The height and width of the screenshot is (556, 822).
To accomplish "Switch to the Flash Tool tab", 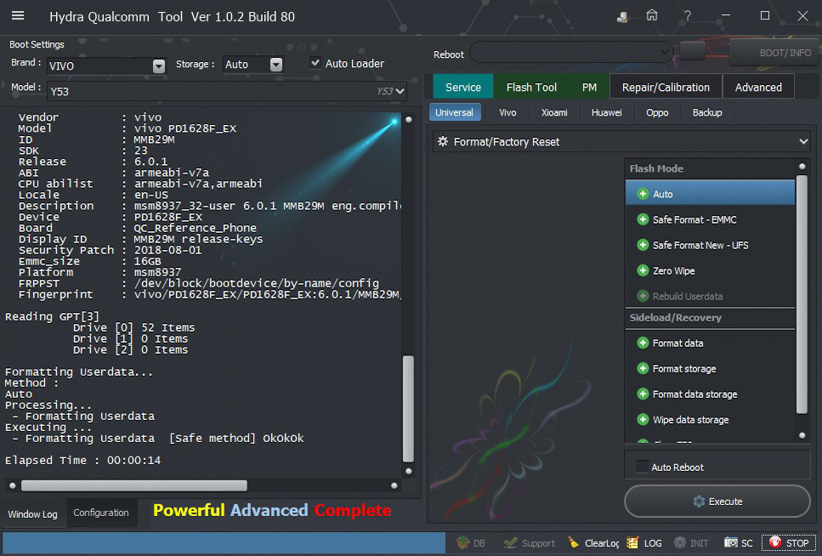I will (531, 87).
